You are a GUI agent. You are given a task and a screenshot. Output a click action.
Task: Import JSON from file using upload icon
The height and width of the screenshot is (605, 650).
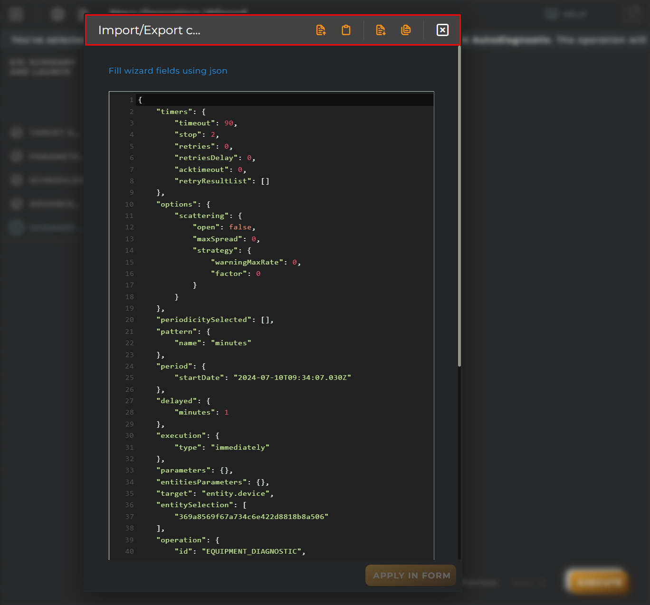click(x=321, y=30)
